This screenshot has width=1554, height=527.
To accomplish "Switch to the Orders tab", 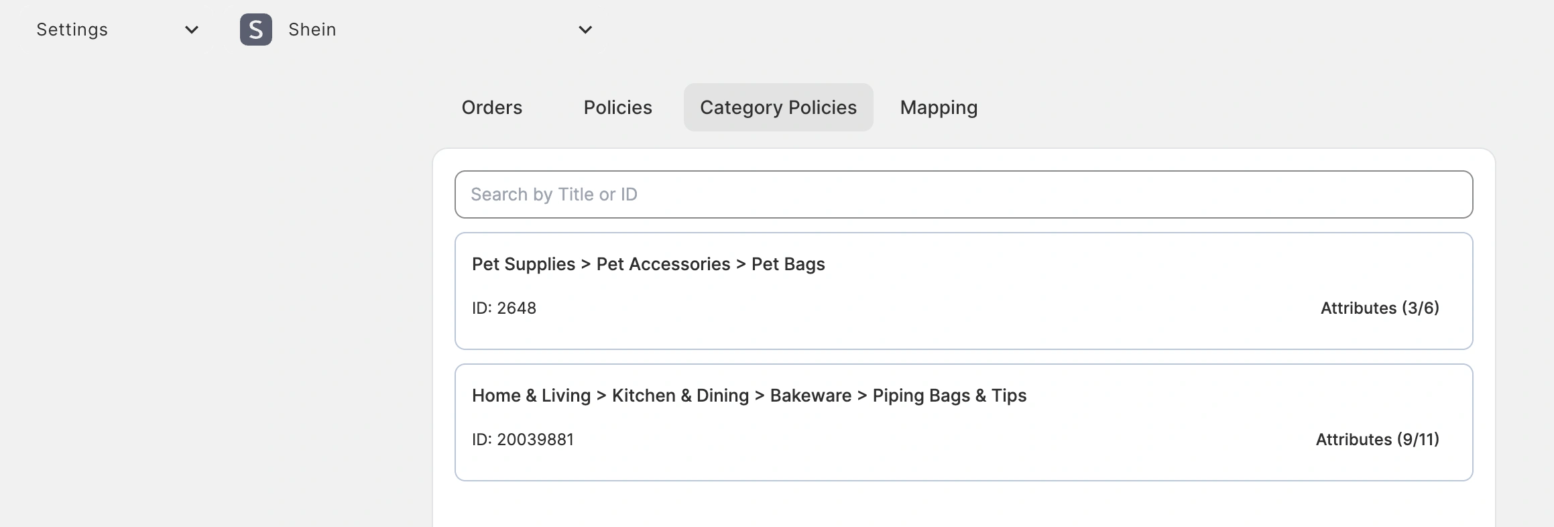I will (x=491, y=107).
